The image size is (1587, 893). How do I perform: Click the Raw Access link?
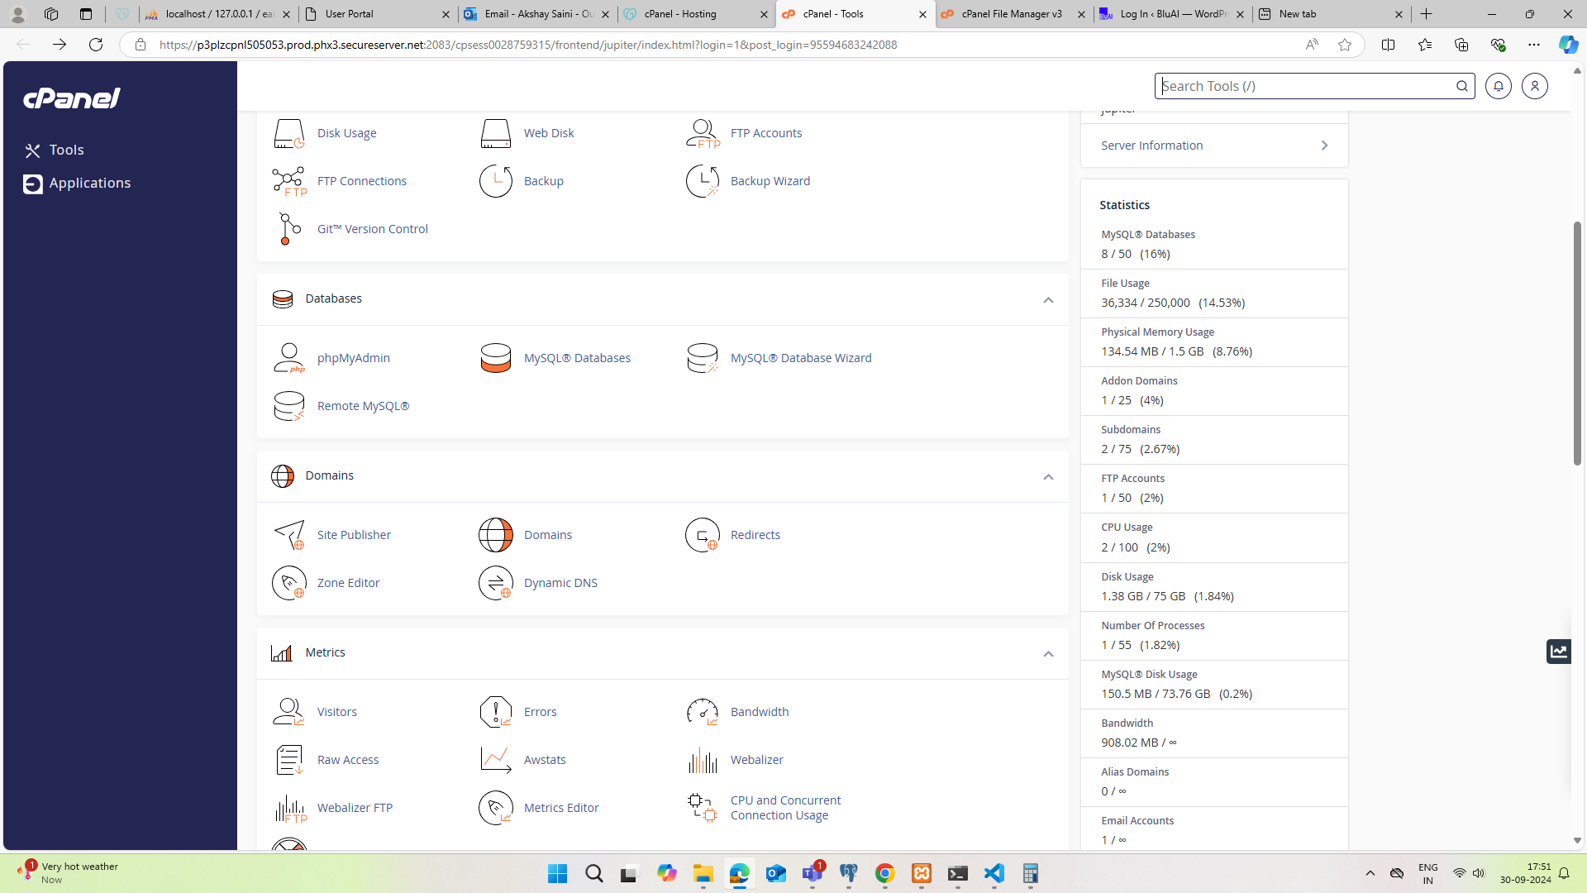tap(348, 760)
